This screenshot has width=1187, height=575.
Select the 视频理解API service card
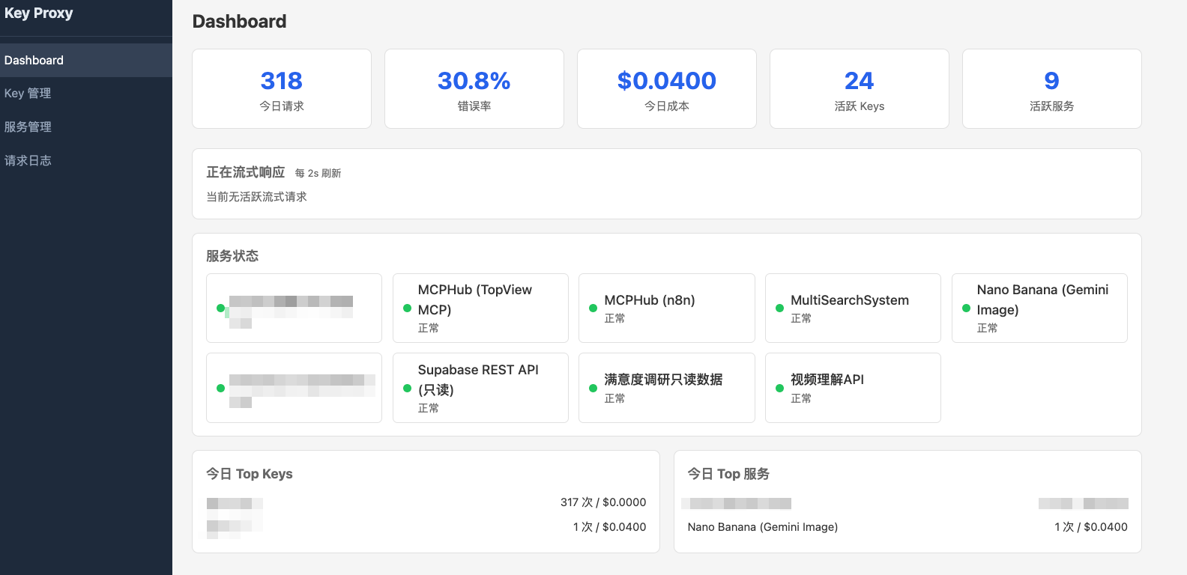tap(853, 388)
